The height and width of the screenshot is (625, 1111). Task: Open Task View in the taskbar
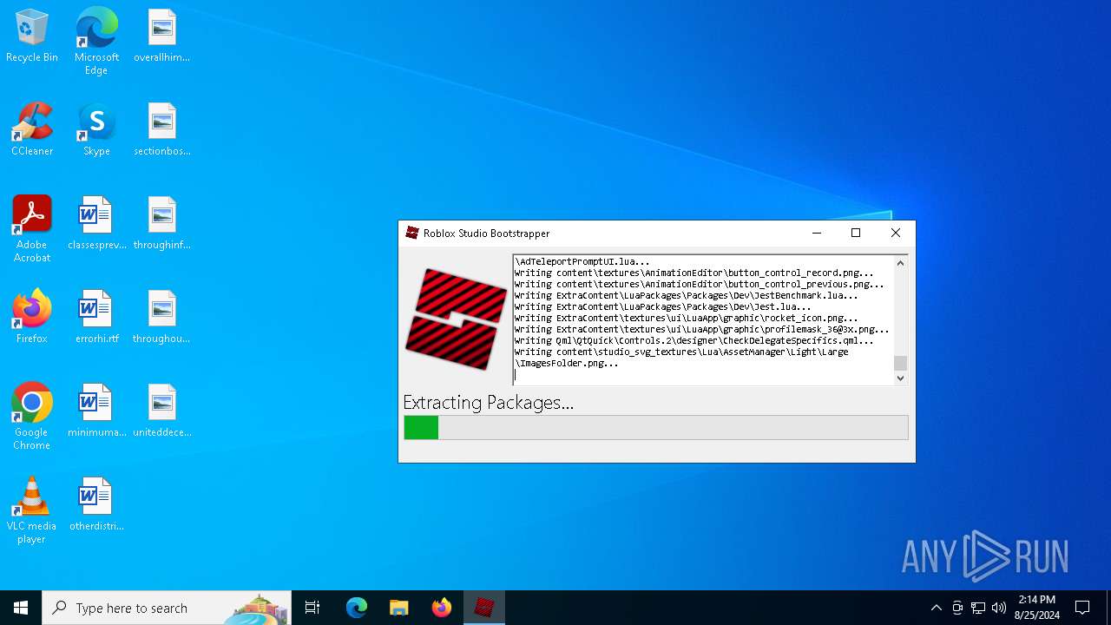pyautogui.click(x=312, y=608)
